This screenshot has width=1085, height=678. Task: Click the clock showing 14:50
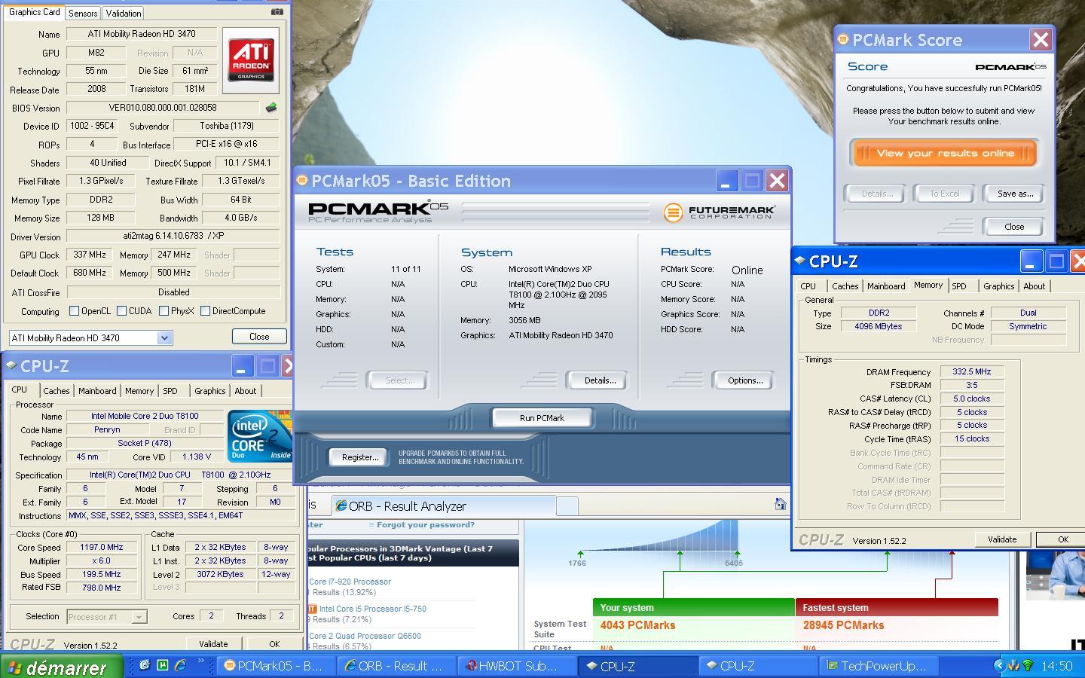1056,666
